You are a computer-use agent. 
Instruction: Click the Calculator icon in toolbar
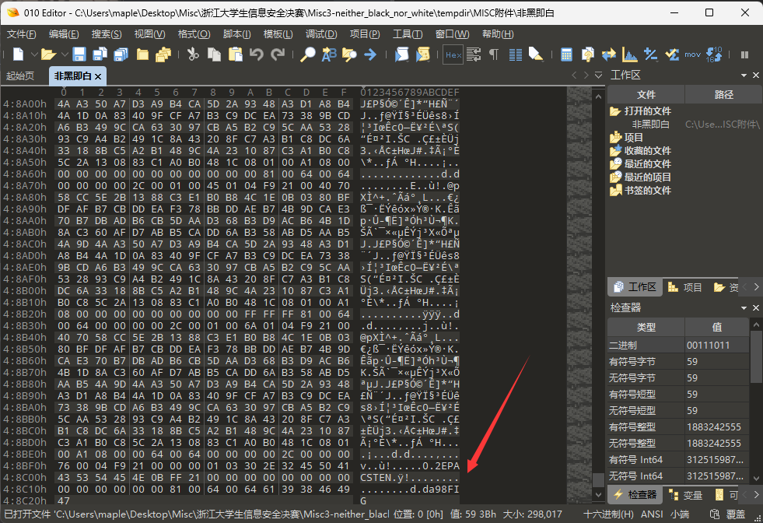coord(567,54)
